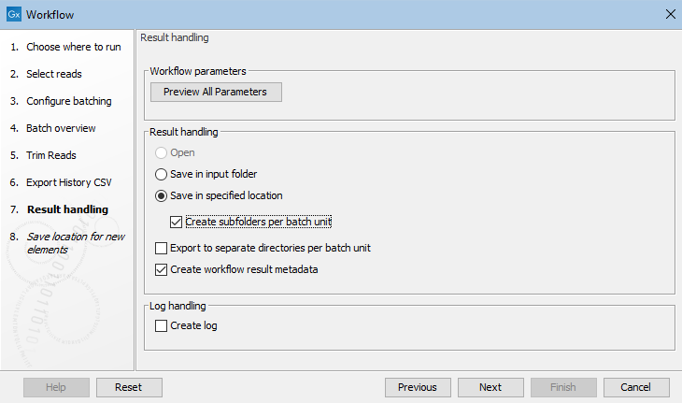Image resolution: width=682 pixels, height=403 pixels.
Task: Navigate to the Trim Reads step
Action: (50, 155)
